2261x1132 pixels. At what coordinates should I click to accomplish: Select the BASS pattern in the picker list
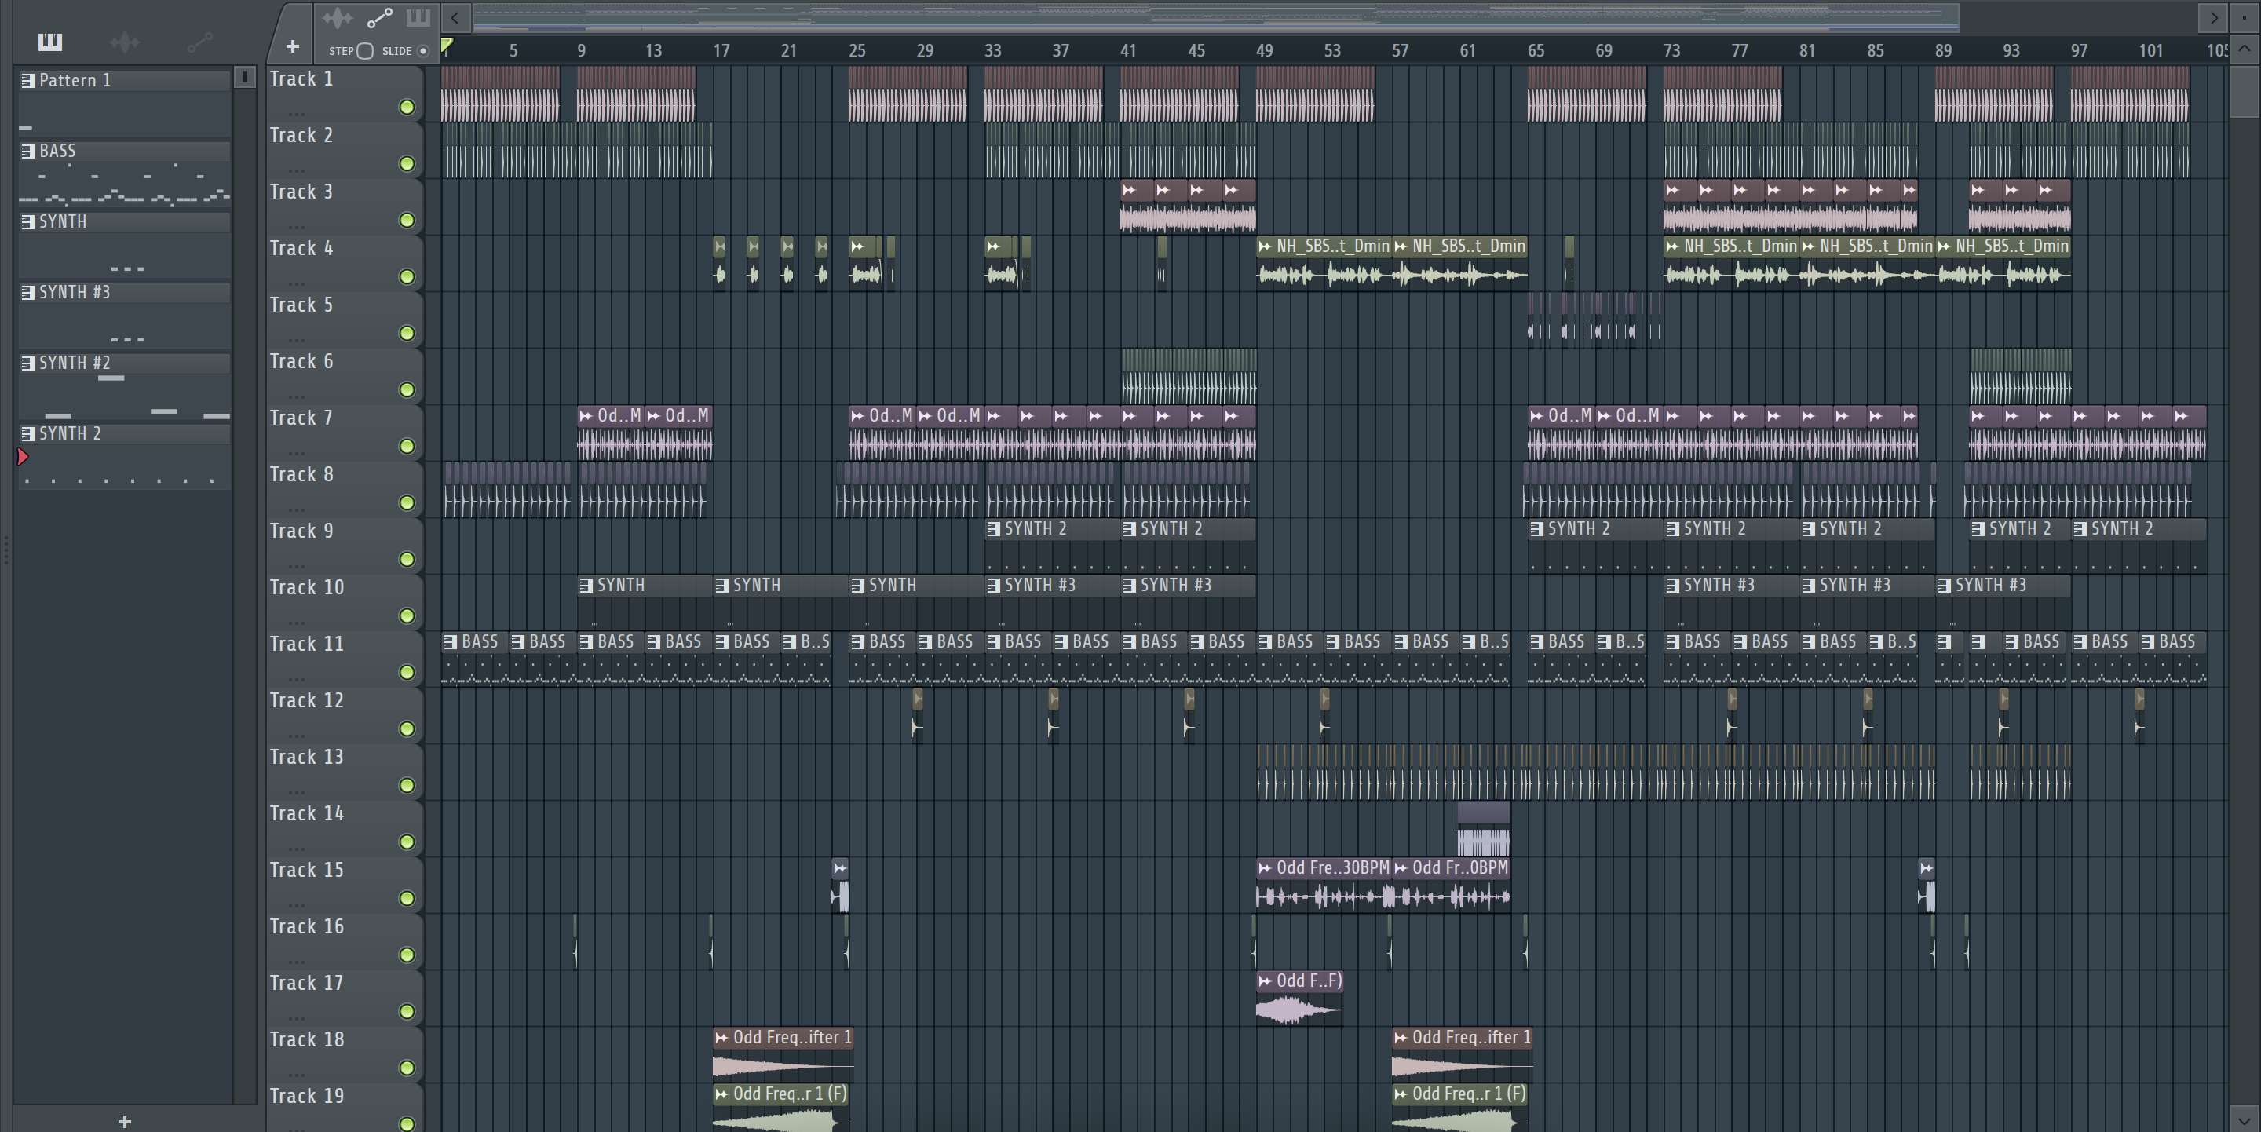click(x=125, y=151)
